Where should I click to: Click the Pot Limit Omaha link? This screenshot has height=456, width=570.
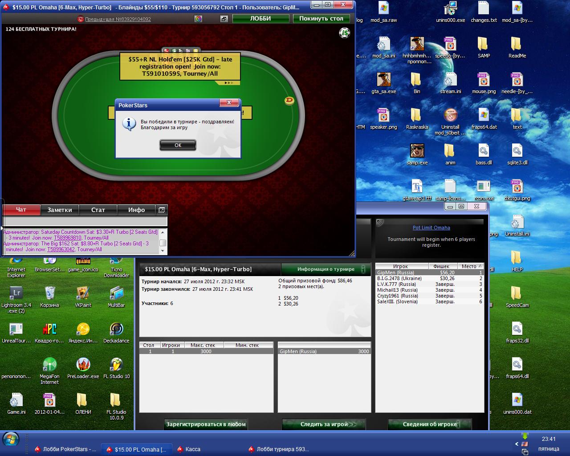click(431, 228)
